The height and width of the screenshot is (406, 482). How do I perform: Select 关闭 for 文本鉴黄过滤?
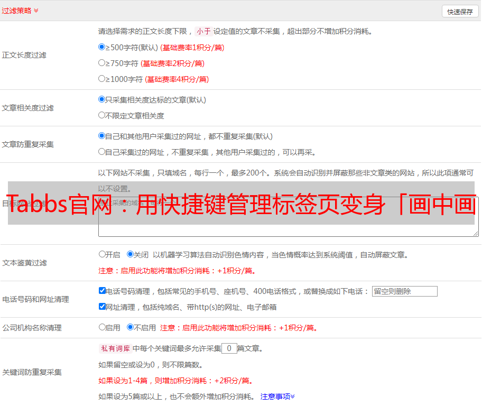click(x=130, y=254)
